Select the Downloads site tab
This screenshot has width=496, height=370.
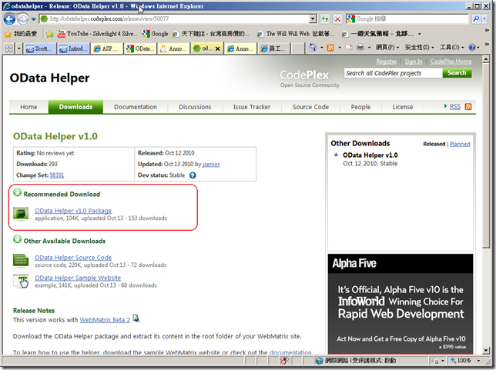pos(75,107)
